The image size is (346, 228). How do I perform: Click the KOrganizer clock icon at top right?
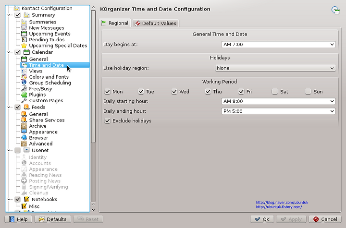[335, 10]
